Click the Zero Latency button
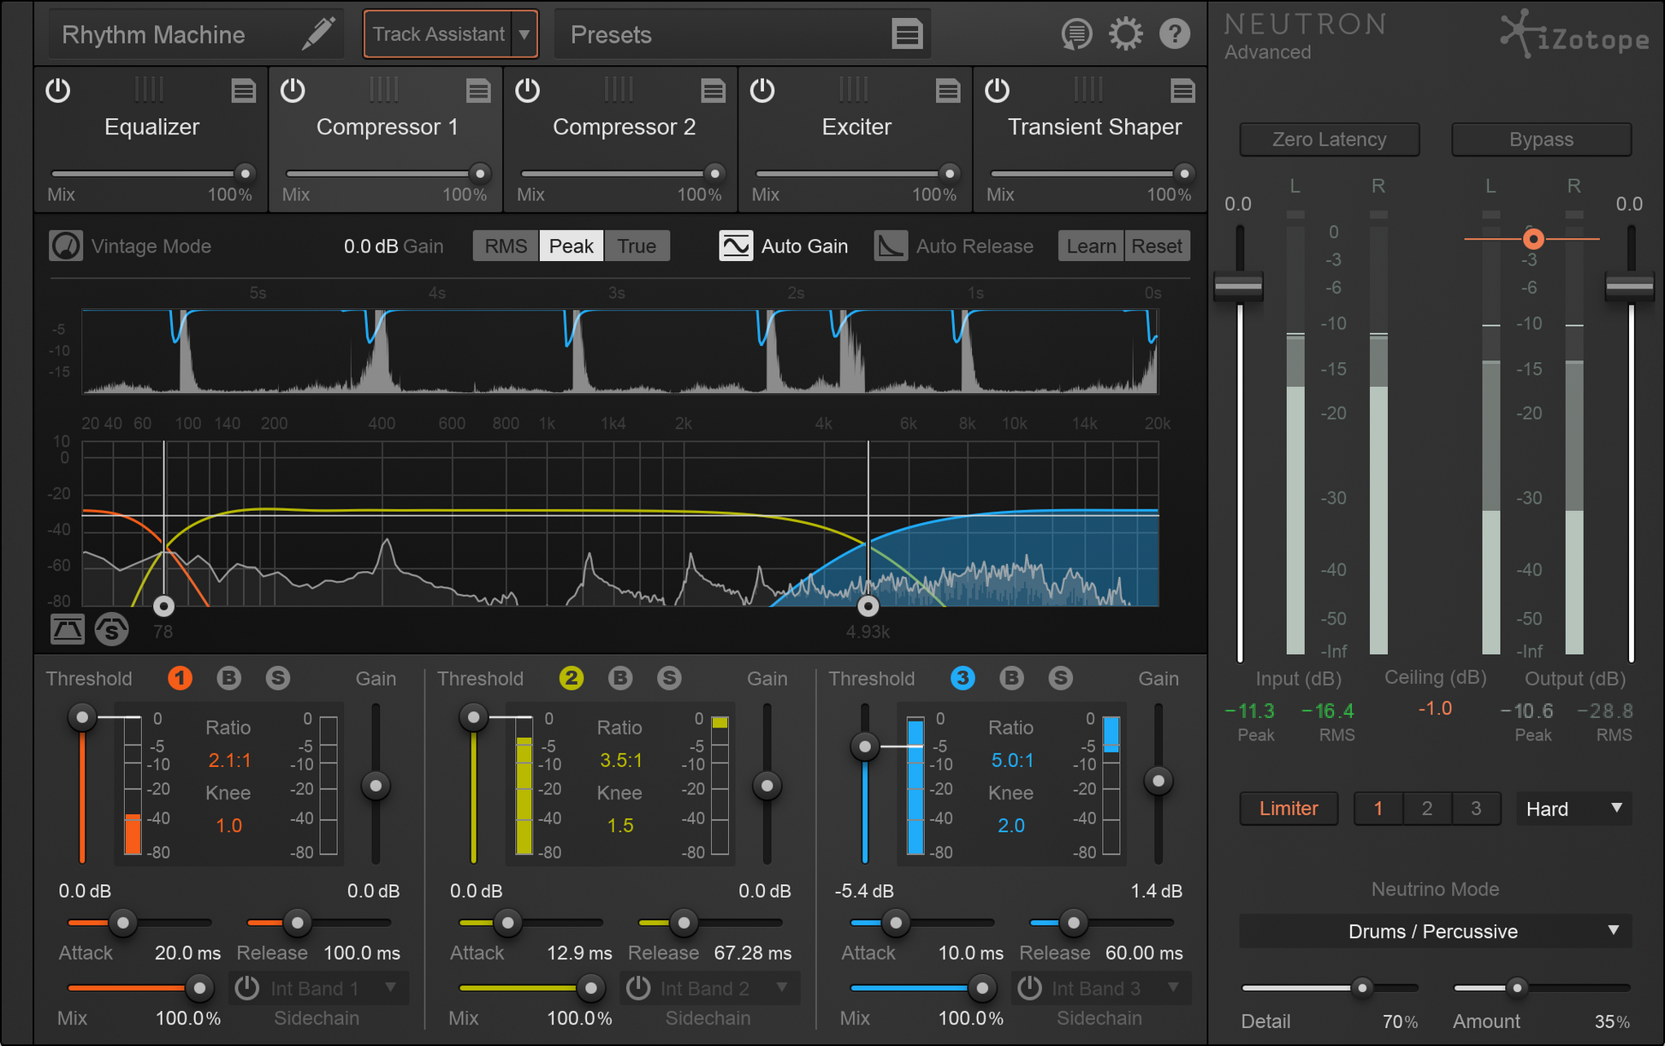Viewport: 1665px width, 1046px height. (x=1329, y=140)
